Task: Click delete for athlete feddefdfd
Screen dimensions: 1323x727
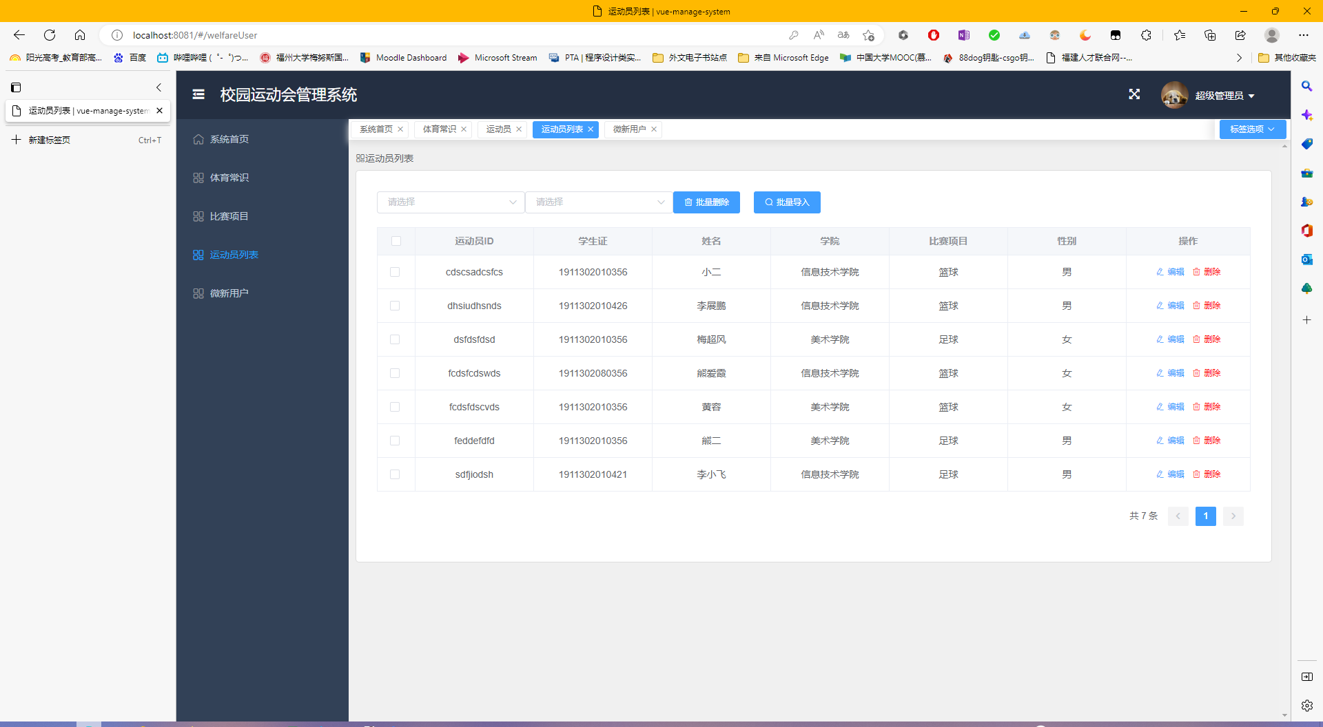Action: coord(1207,441)
